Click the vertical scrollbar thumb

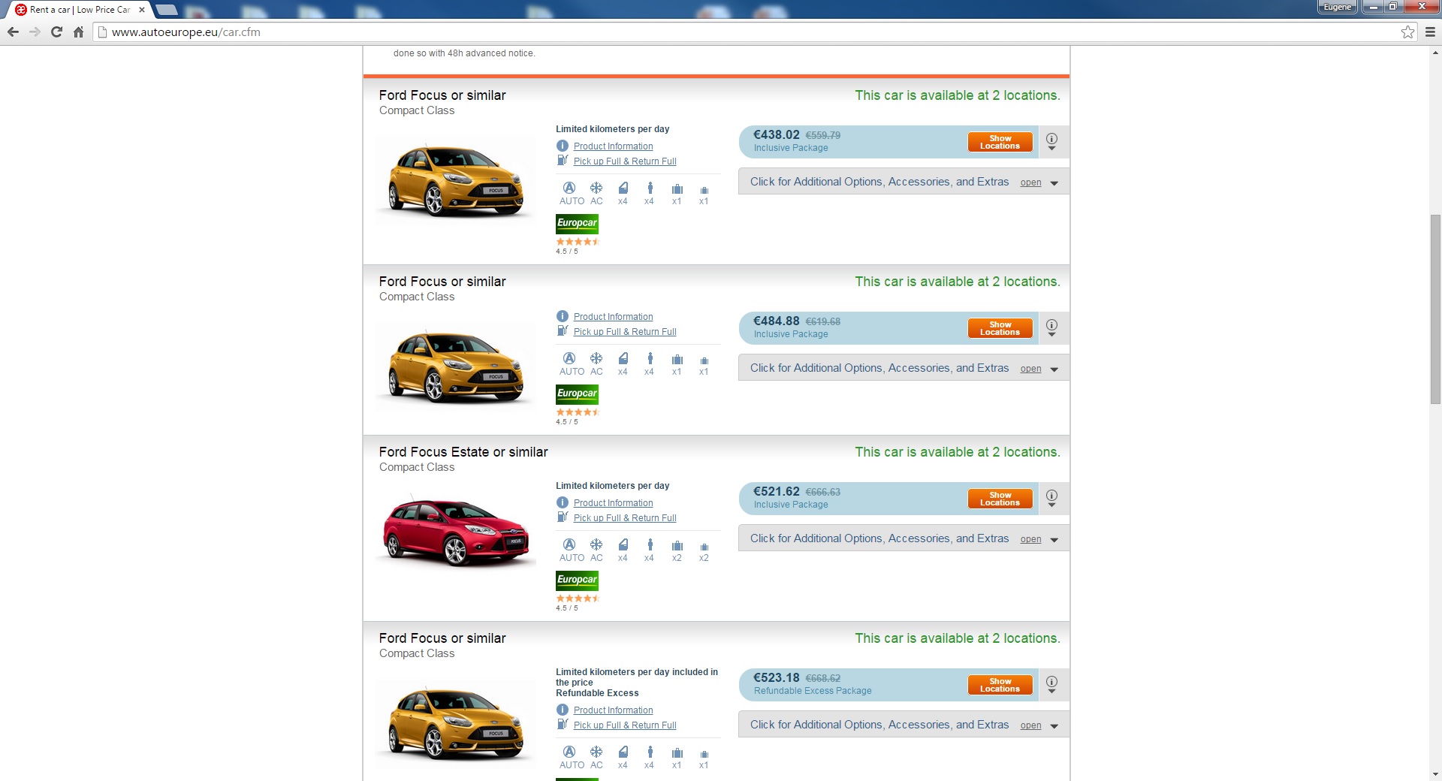[x=1435, y=308]
